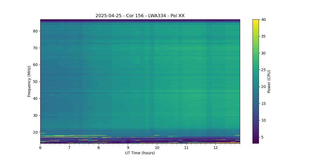The width and height of the screenshot is (322, 161).
Task: Click the yellow top end of the colorbar
Action: click(256, 20)
